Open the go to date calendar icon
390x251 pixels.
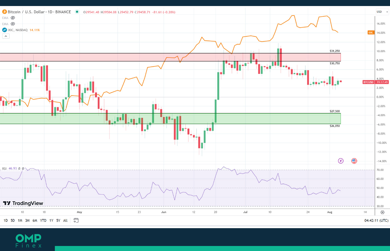pyautogui.click(x=76, y=220)
